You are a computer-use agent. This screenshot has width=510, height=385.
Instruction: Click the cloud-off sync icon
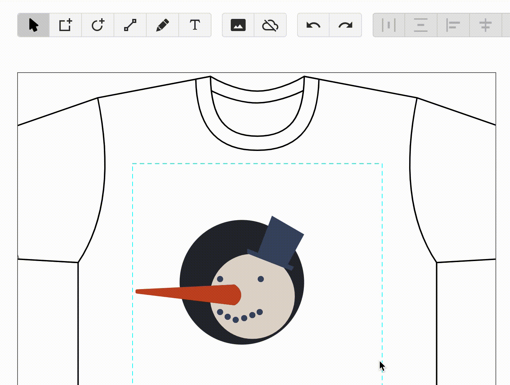(x=270, y=25)
